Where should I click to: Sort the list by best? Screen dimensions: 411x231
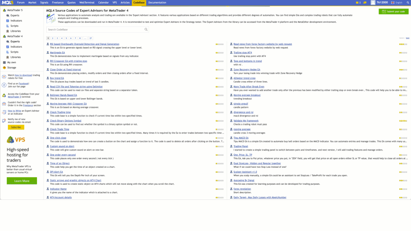pyautogui.click(x=408, y=38)
